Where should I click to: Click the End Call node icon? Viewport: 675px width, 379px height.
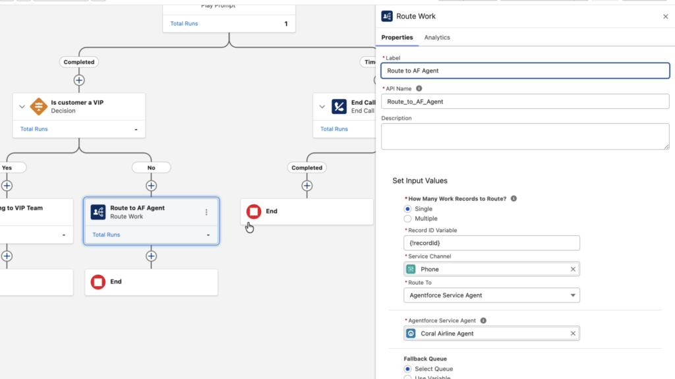coord(339,106)
